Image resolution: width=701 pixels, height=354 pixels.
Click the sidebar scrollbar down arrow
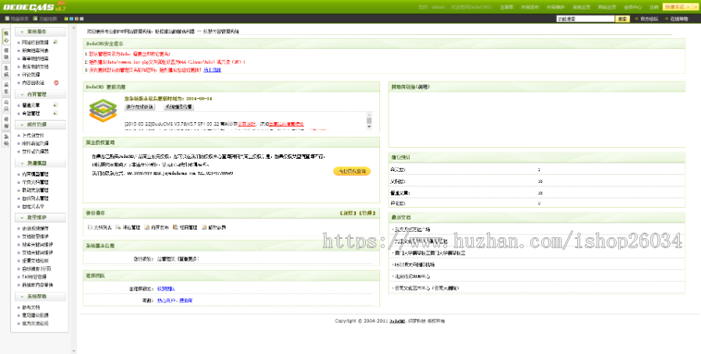pyautogui.click(x=74, y=352)
